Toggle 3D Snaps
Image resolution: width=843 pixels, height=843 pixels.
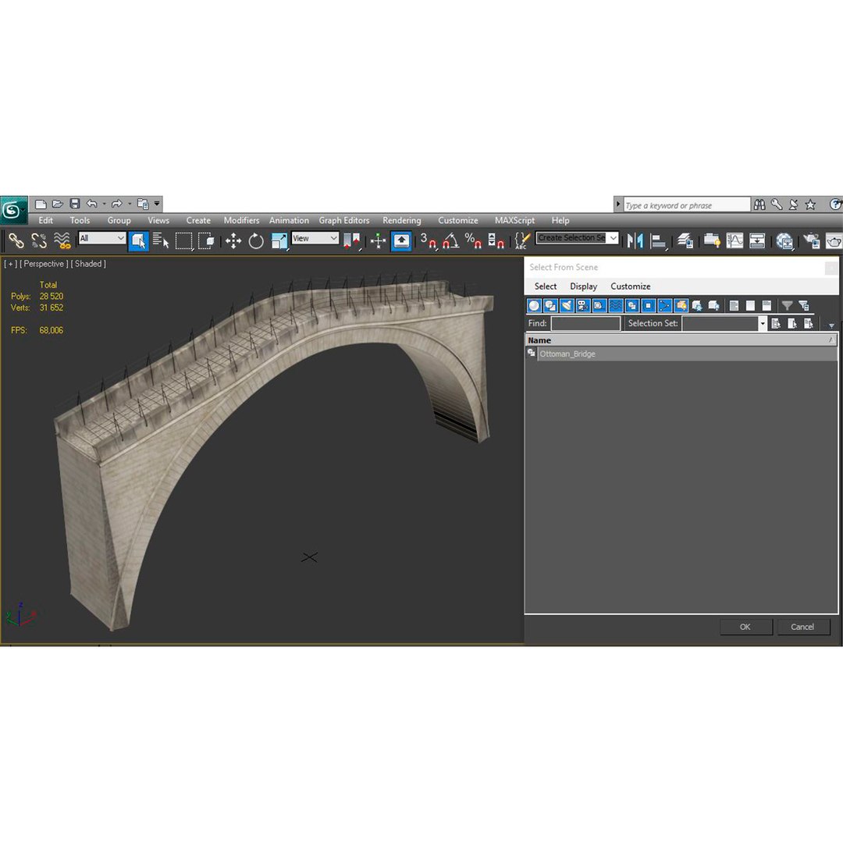click(x=428, y=240)
